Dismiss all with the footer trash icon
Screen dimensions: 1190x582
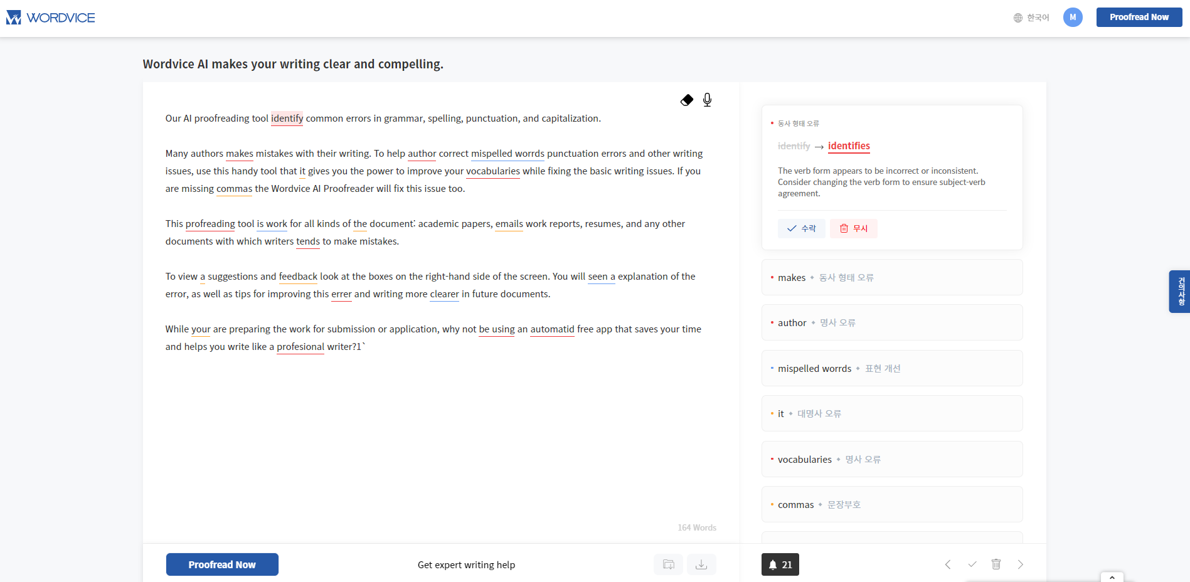coord(996,564)
